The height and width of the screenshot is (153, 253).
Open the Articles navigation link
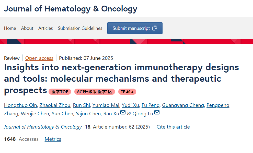(45, 28)
